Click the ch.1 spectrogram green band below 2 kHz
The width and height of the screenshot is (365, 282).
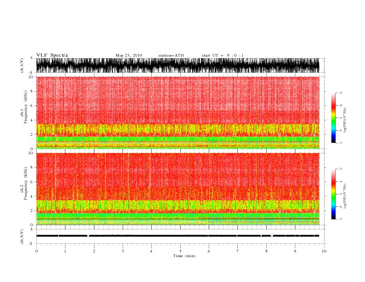pos(177,139)
